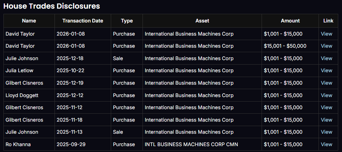Open Julia Letlow's disclosure View link
The image size is (342, 152).
tap(326, 70)
